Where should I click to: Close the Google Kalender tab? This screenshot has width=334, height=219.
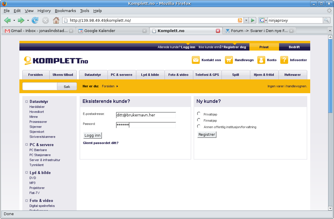[x=145, y=31]
